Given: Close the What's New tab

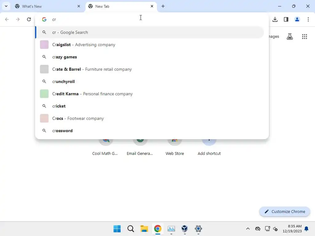Looking at the screenshot, I should click(79, 6).
